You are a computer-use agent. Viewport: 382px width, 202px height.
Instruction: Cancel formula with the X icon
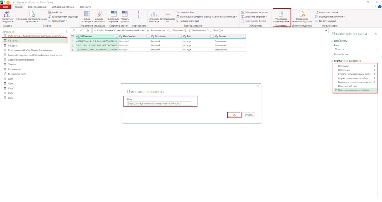tap(74, 31)
